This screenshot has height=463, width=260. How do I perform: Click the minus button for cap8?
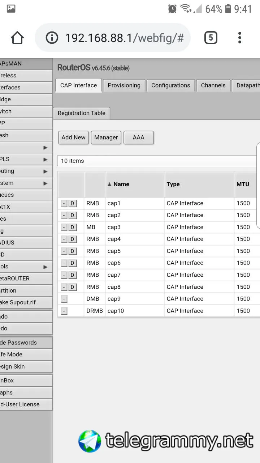[64, 287]
